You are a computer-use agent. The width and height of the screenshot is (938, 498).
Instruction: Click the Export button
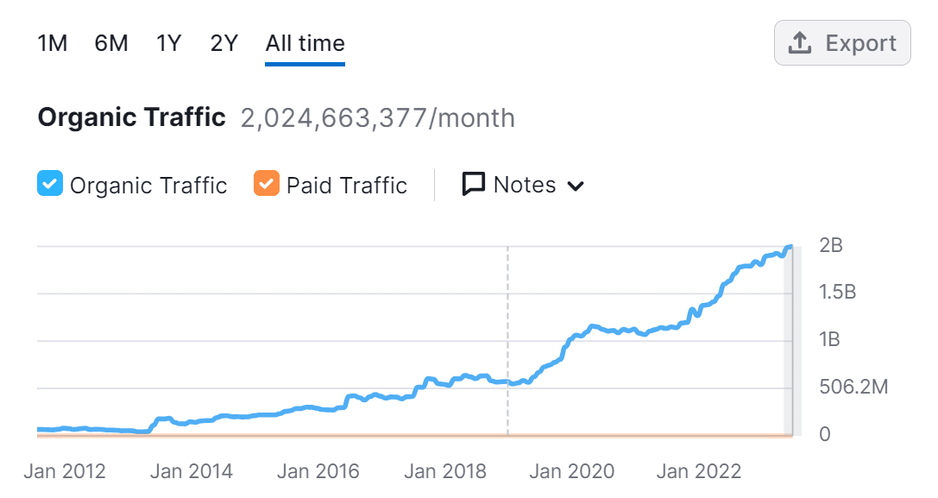click(x=842, y=42)
